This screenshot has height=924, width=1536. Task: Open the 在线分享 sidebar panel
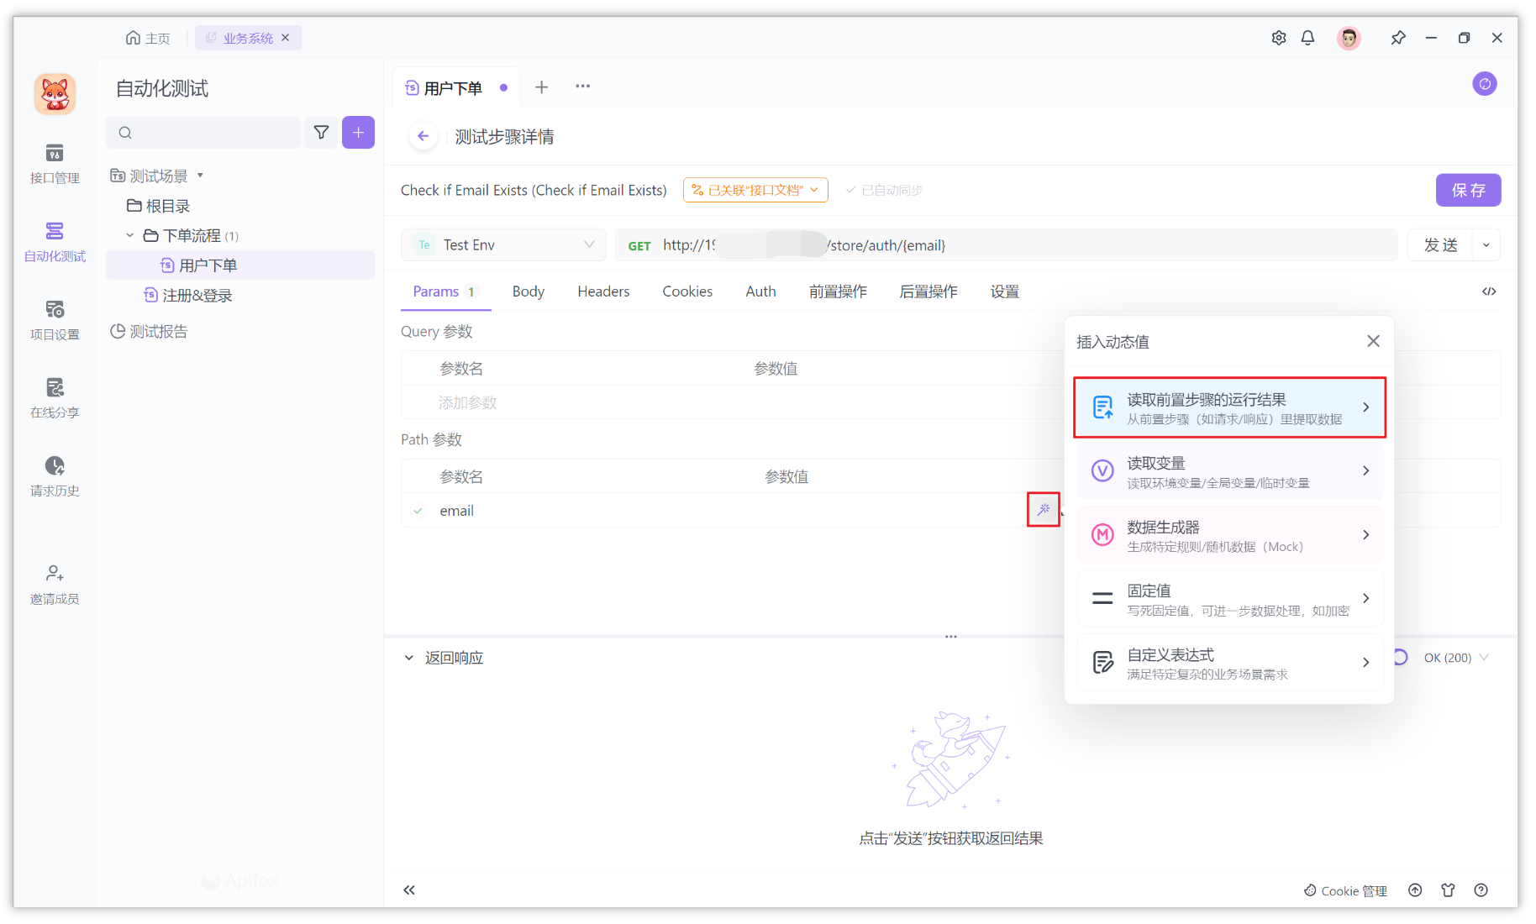coord(54,397)
